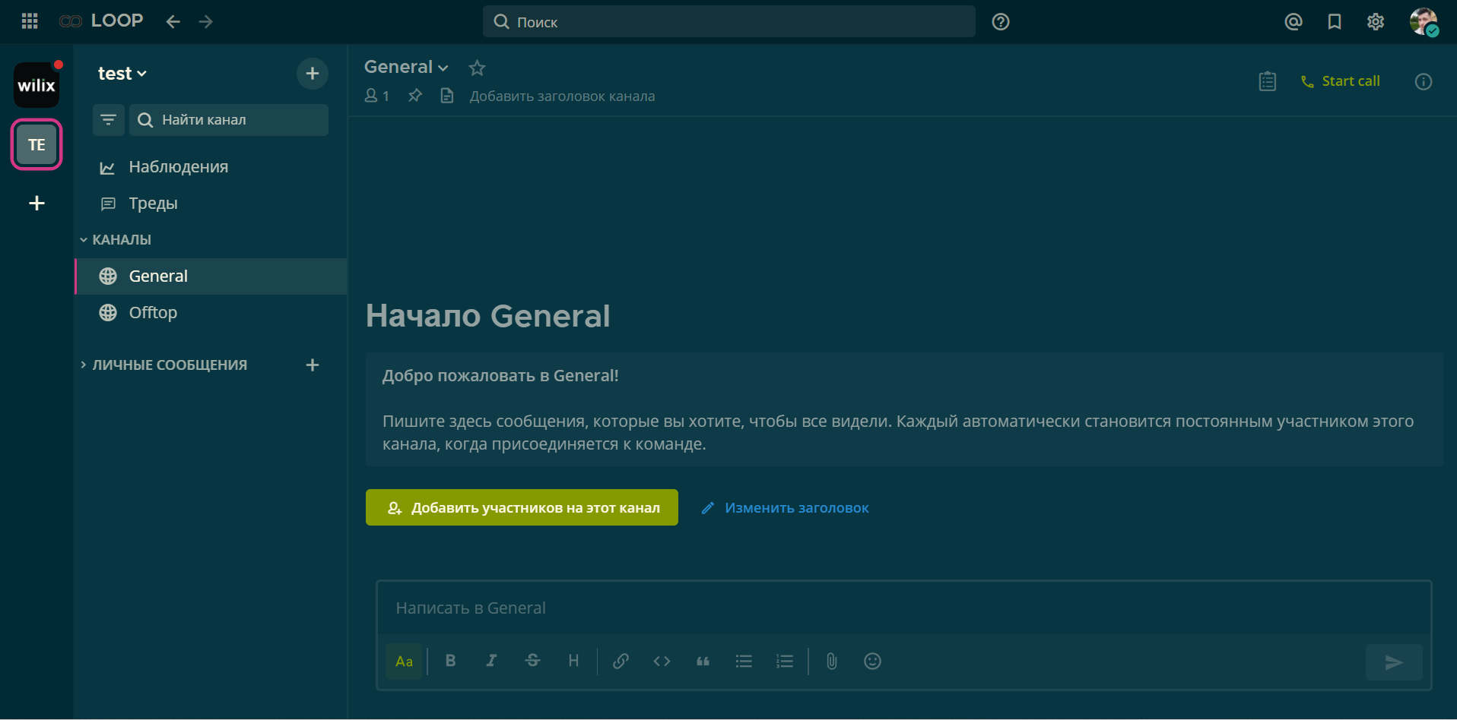Screen dimensions: 1457x720
Task: Attach a file using paperclip icon
Action: [831, 661]
